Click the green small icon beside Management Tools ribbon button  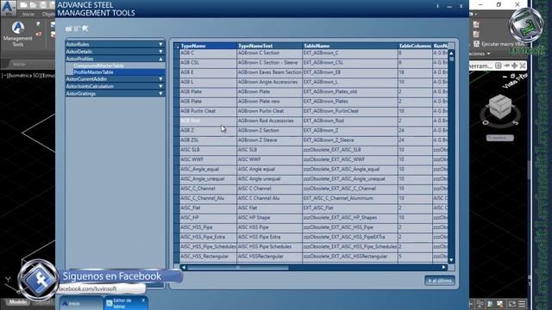[x=38, y=24]
